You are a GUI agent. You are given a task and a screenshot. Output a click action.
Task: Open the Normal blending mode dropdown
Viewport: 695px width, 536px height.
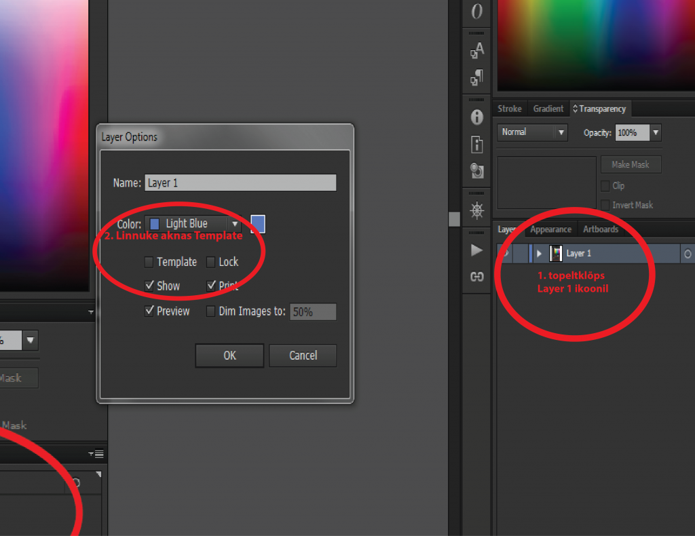[532, 132]
